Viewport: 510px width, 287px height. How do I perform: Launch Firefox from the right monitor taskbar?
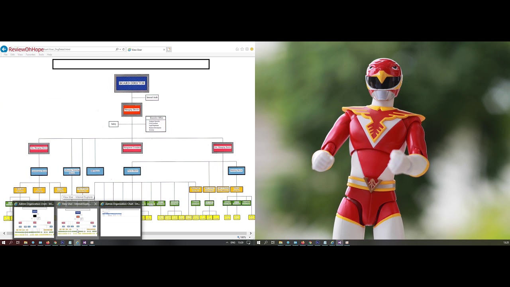pyautogui.click(x=303, y=242)
